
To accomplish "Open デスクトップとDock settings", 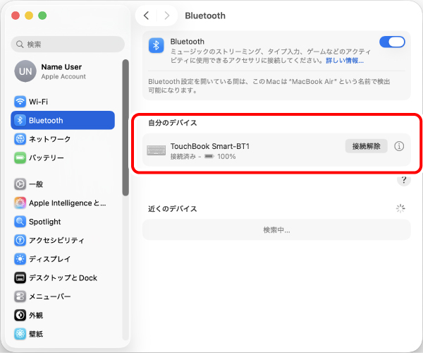I will click(x=63, y=277).
